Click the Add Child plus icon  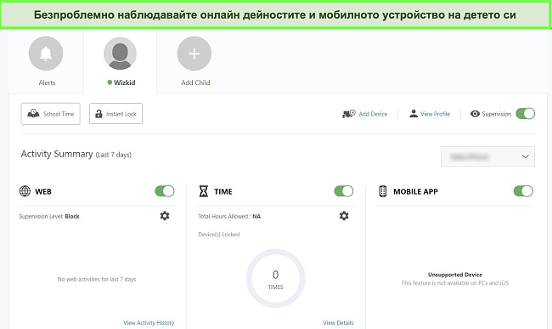(194, 54)
